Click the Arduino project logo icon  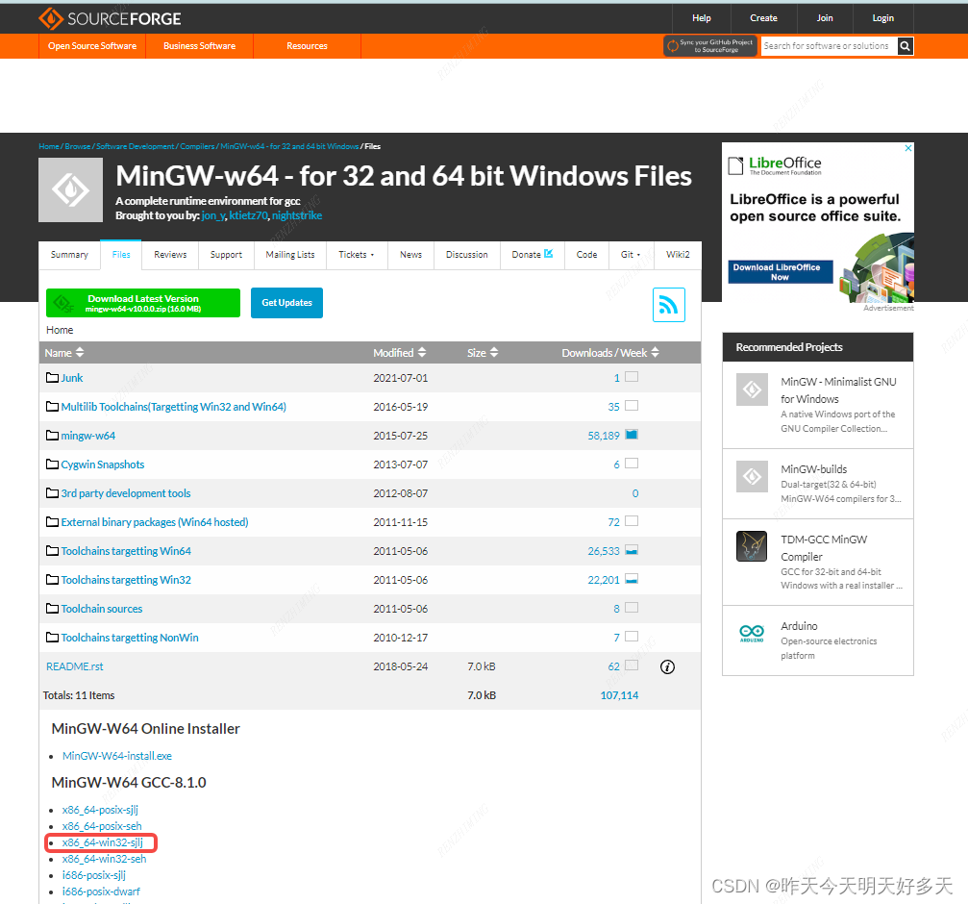tap(752, 632)
